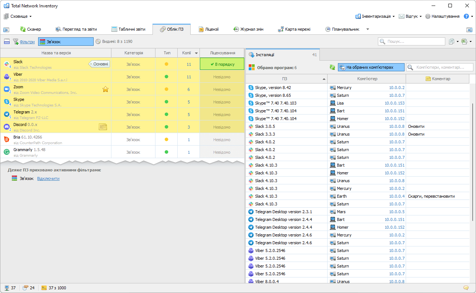The width and height of the screenshot is (476, 293).
Task: Click the layout view icon left of Filters
Action: click(x=7, y=42)
